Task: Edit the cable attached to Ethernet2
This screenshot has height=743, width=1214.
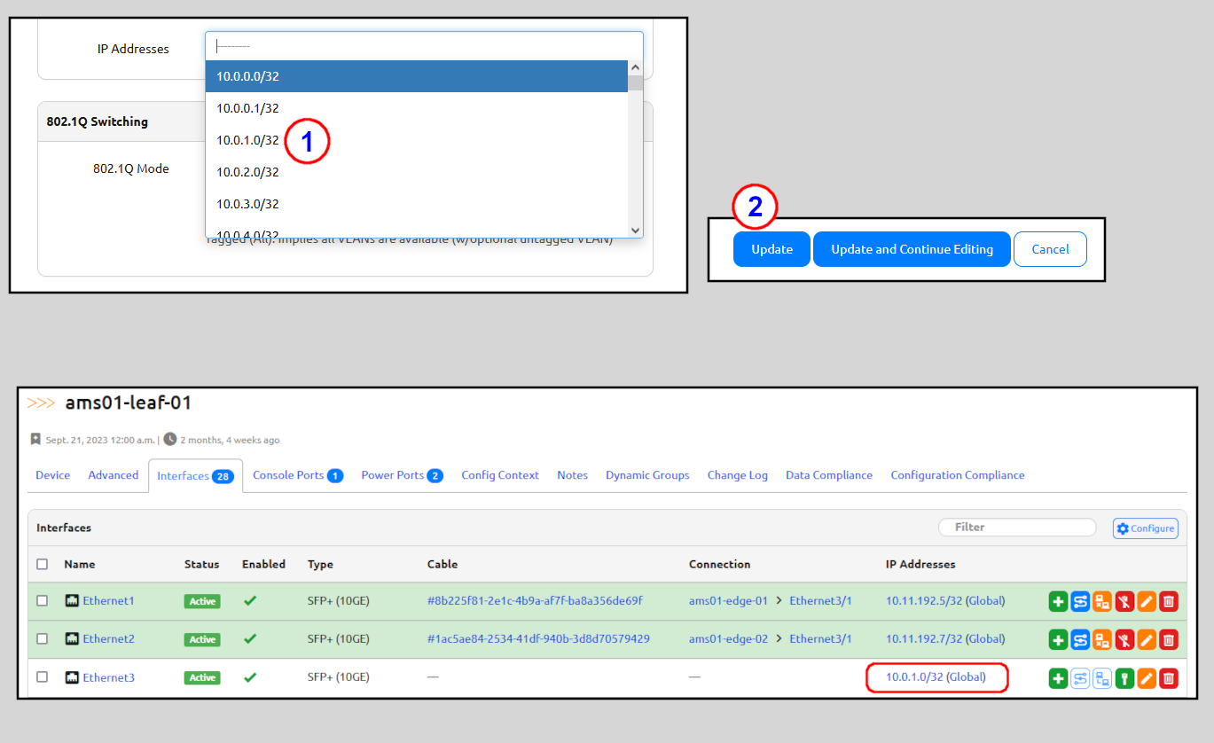Action: click(x=1102, y=638)
